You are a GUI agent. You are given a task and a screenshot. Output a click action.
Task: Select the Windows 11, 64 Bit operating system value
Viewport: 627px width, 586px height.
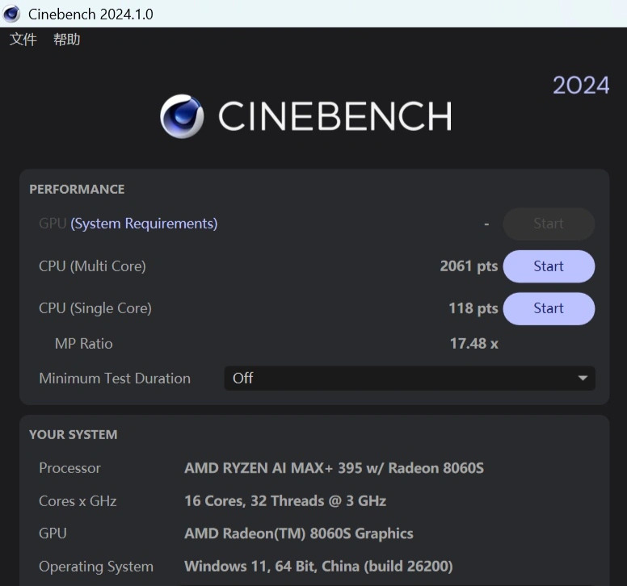[318, 567]
